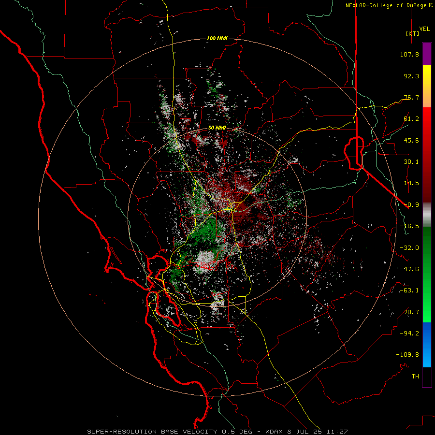The image size is (435, 435).
Task: Click the Super-Resolution Base Velocity caption
Action: point(217,432)
